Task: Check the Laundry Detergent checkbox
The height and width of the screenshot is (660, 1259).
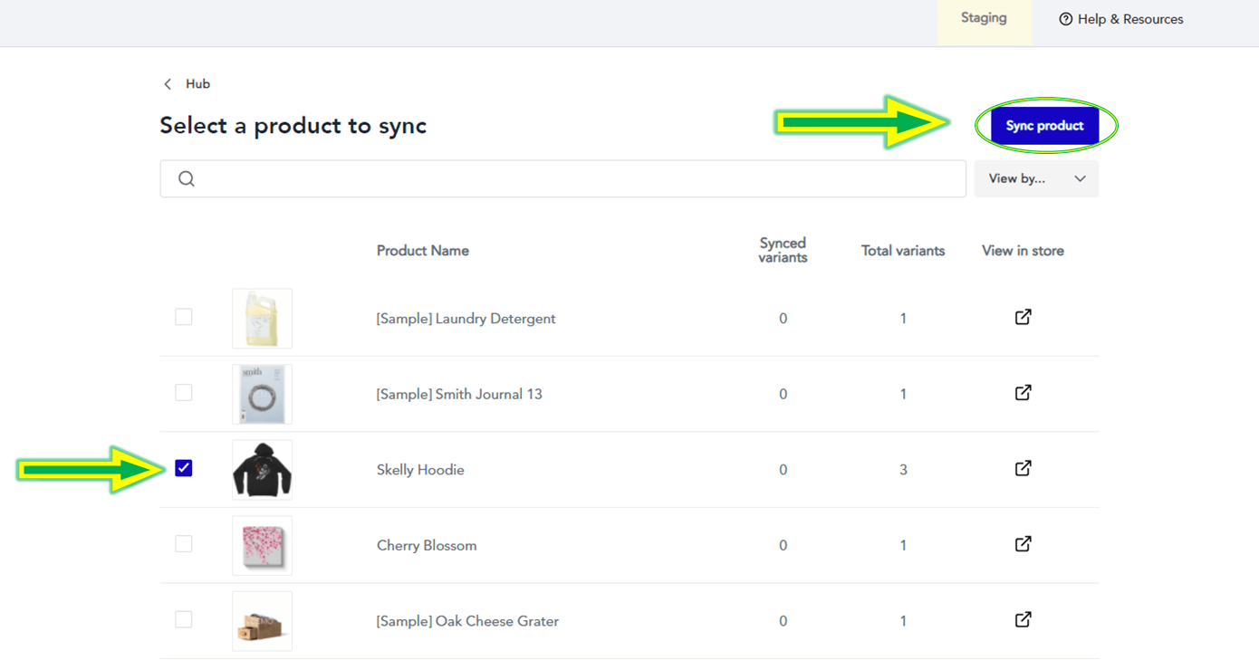Action: [x=184, y=317]
